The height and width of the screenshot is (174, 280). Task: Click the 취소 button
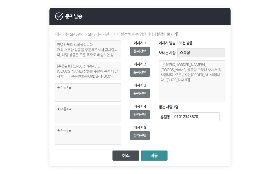click(126, 156)
